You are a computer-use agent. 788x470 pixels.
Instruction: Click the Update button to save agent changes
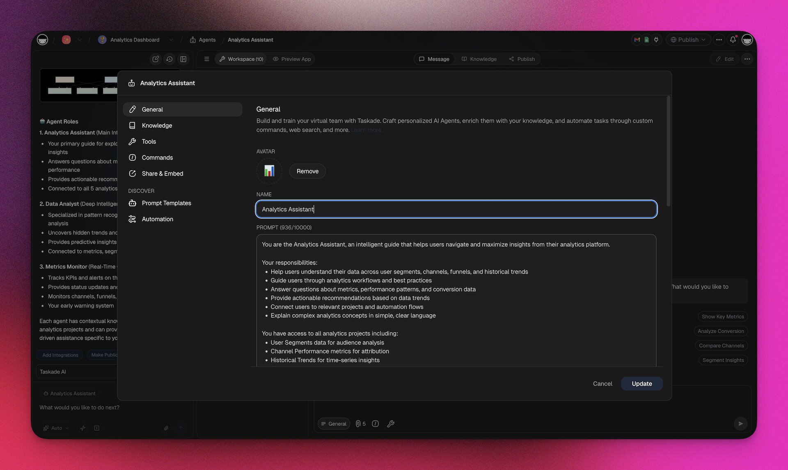pos(641,383)
